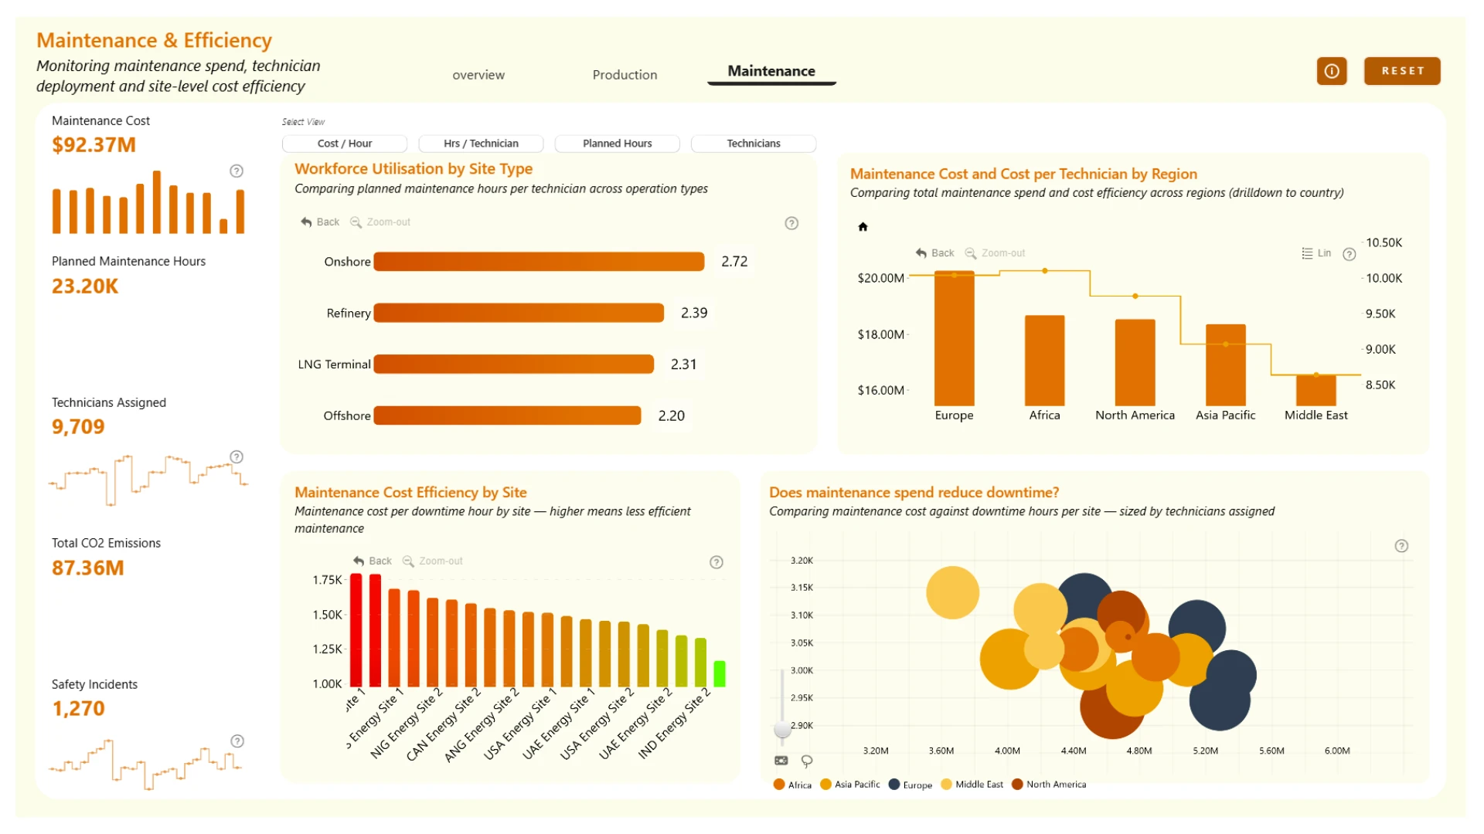Click the leftmost Middle East bubble in scatter
The image size is (1484, 834).
click(952, 592)
